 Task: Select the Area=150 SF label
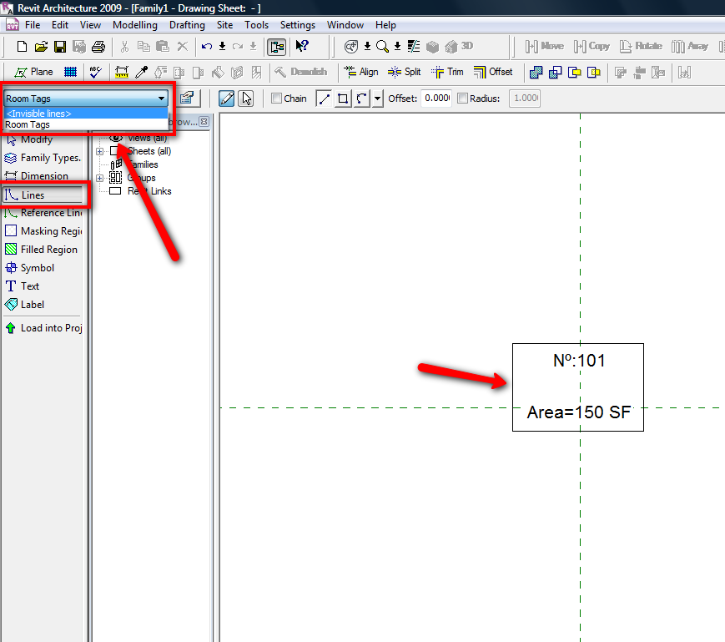click(x=579, y=412)
